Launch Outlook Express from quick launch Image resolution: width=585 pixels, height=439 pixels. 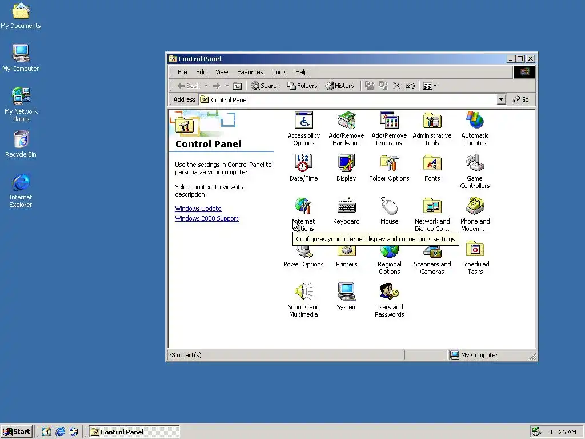[73, 432]
